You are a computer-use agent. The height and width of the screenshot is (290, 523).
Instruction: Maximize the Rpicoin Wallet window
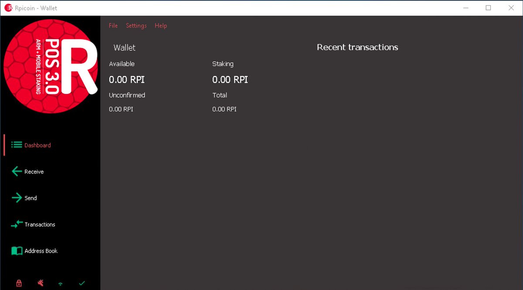488,8
